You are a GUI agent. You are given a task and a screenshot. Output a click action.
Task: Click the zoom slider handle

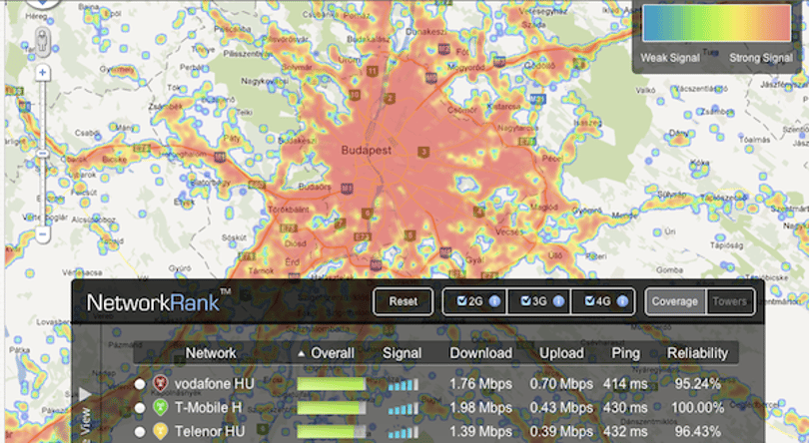[42, 154]
